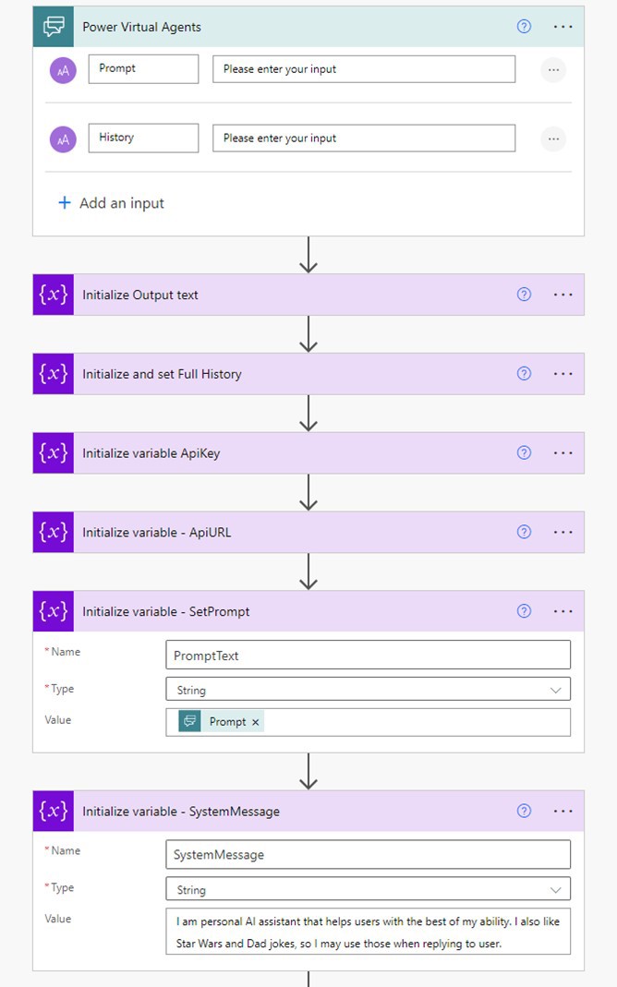This screenshot has width=617, height=987.
Task: Open help for Power Virtual Agents trigger
Action: tap(524, 27)
